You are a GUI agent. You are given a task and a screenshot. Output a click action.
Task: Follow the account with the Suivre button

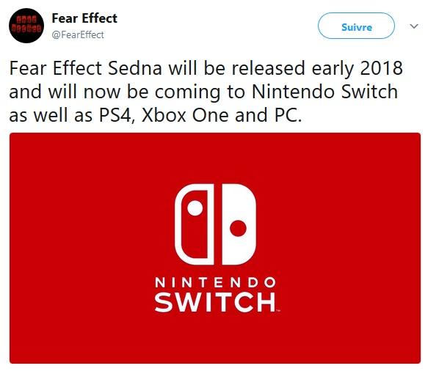click(x=356, y=26)
